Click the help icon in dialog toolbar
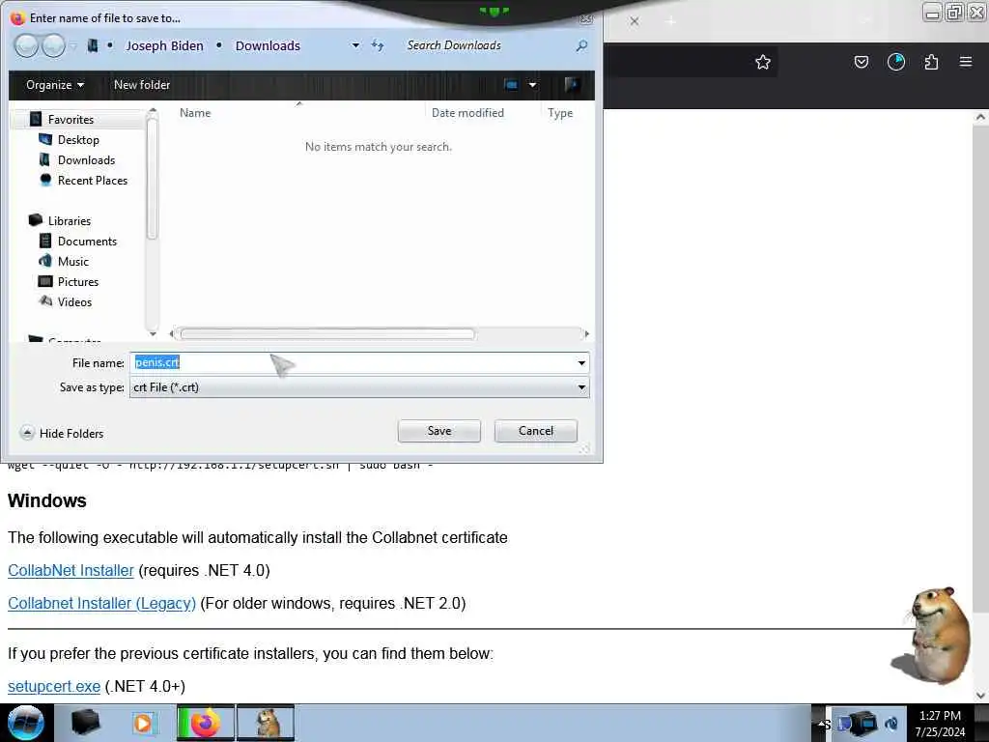 pyautogui.click(x=572, y=85)
